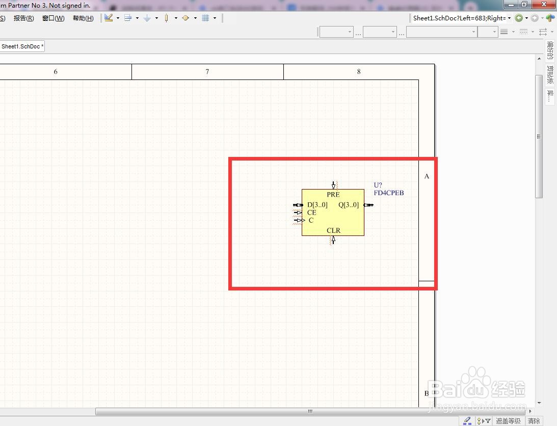Viewport: 557px width, 426px height.
Task: Open the 库... Libraries side panel tab
Action: click(550, 96)
